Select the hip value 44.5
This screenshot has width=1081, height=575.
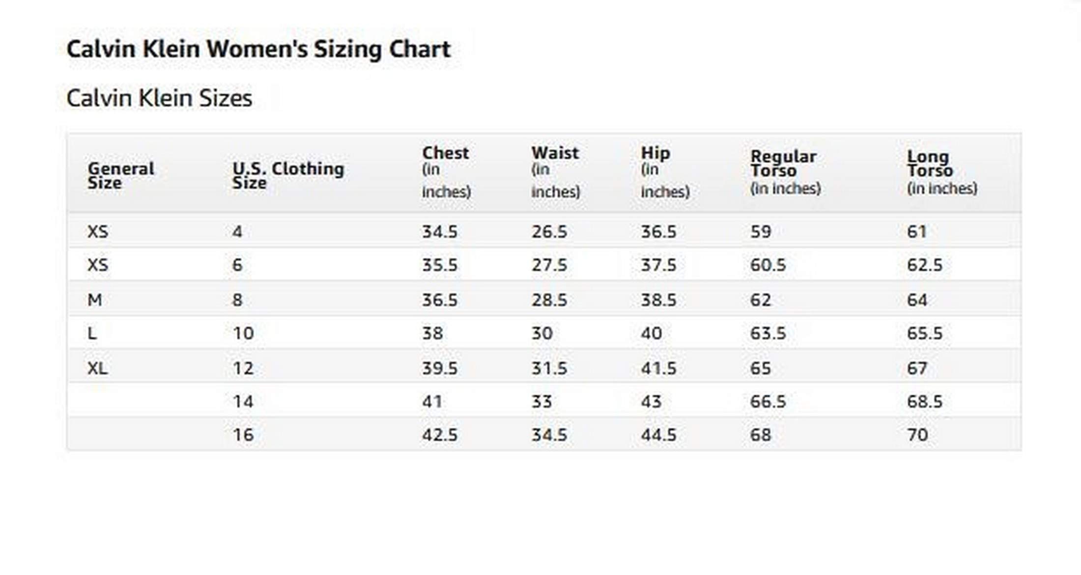658,435
